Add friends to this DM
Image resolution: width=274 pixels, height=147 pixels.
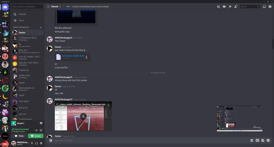click(236, 6)
